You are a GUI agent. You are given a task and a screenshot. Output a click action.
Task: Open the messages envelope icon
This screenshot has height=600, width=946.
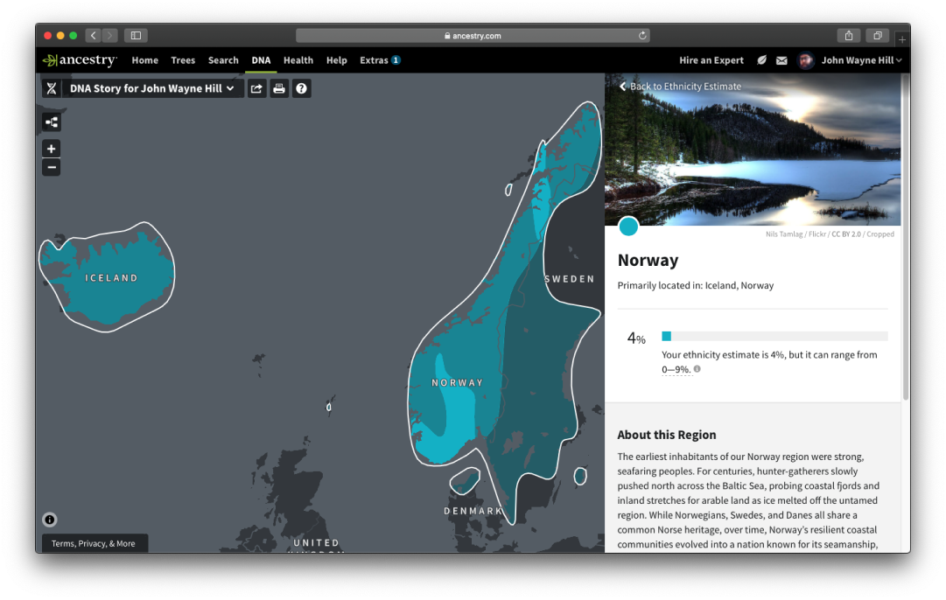(781, 60)
